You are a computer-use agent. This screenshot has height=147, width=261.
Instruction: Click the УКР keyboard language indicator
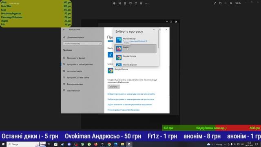pyautogui.click(x=242, y=144)
